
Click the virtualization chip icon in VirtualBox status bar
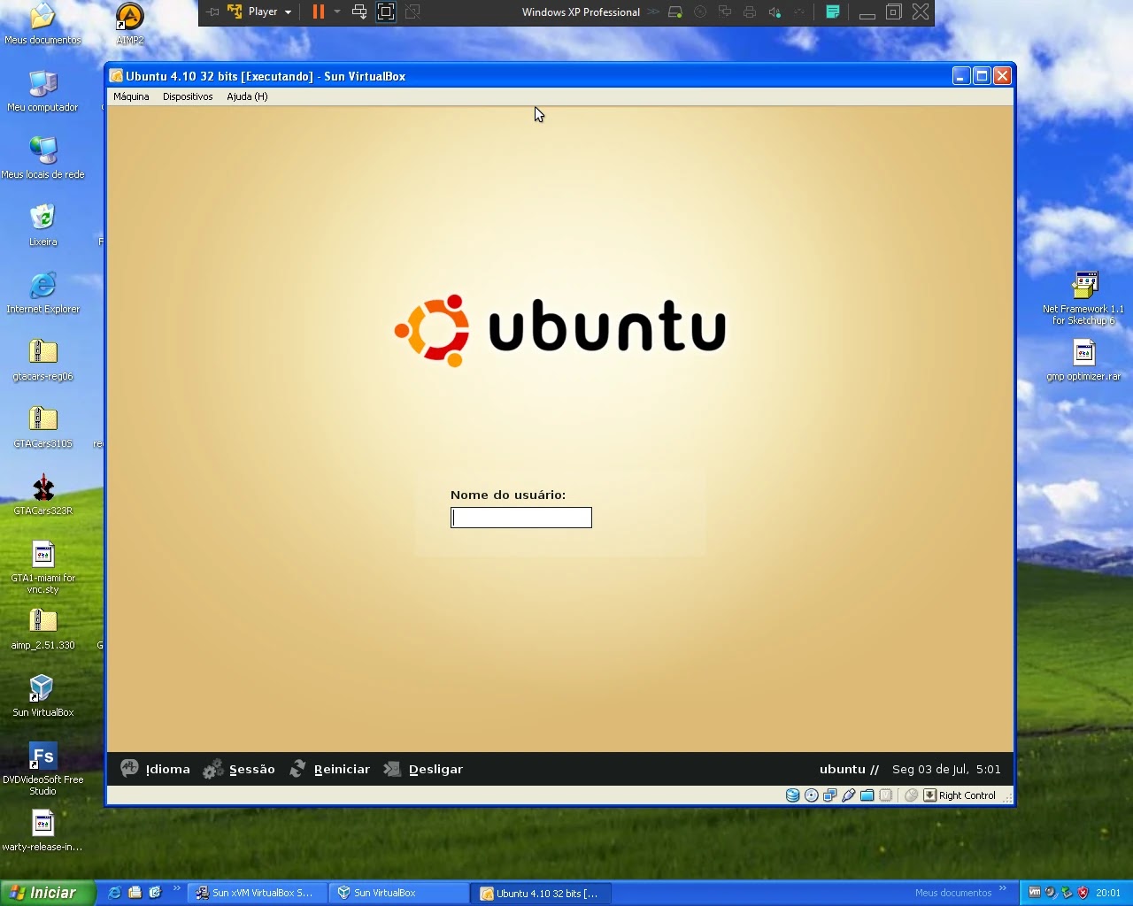click(886, 795)
